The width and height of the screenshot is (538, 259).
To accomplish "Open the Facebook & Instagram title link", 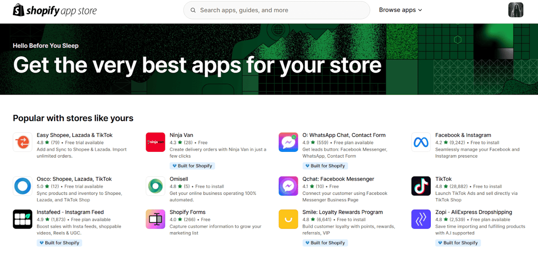I will point(463,135).
